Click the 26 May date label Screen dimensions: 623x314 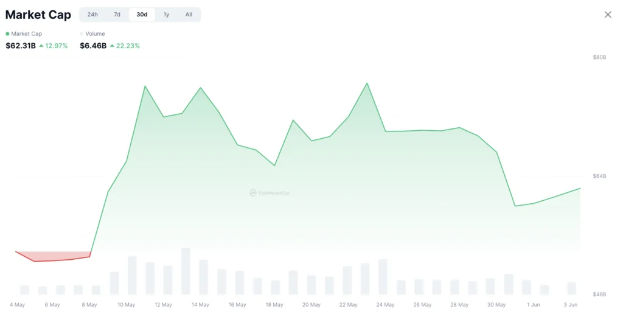[x=422, y=305]
